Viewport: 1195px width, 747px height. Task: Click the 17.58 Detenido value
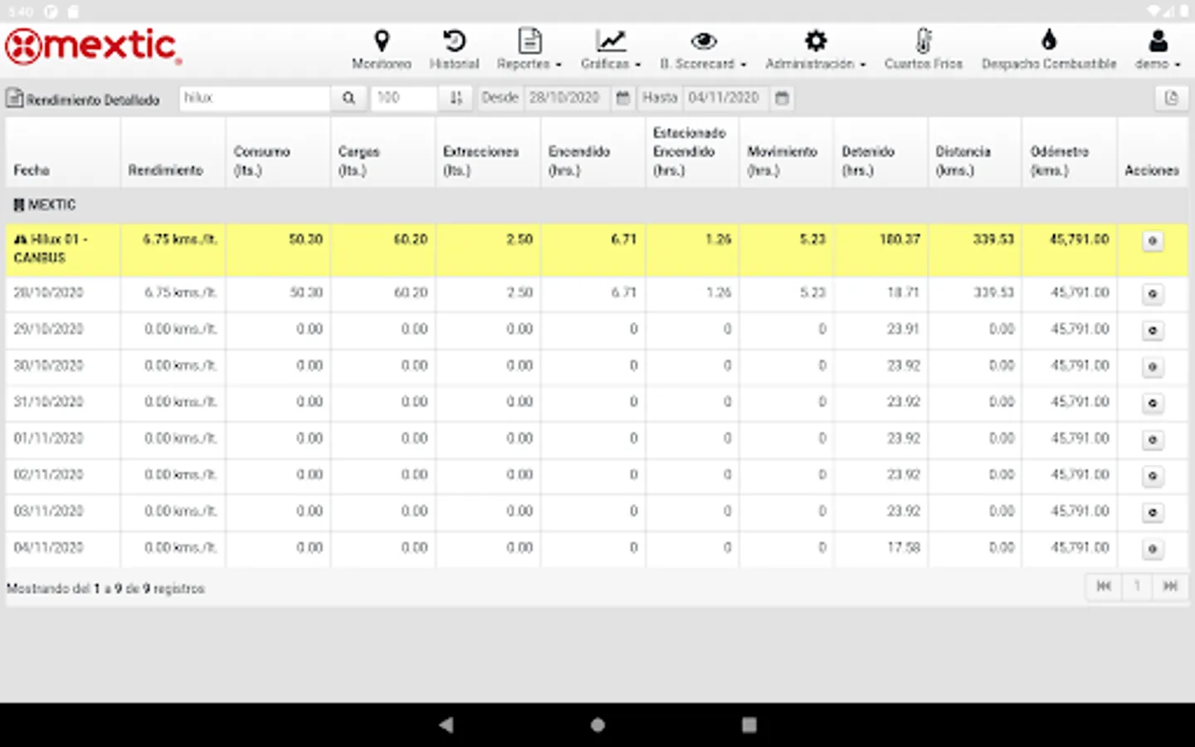pos(904,549)
